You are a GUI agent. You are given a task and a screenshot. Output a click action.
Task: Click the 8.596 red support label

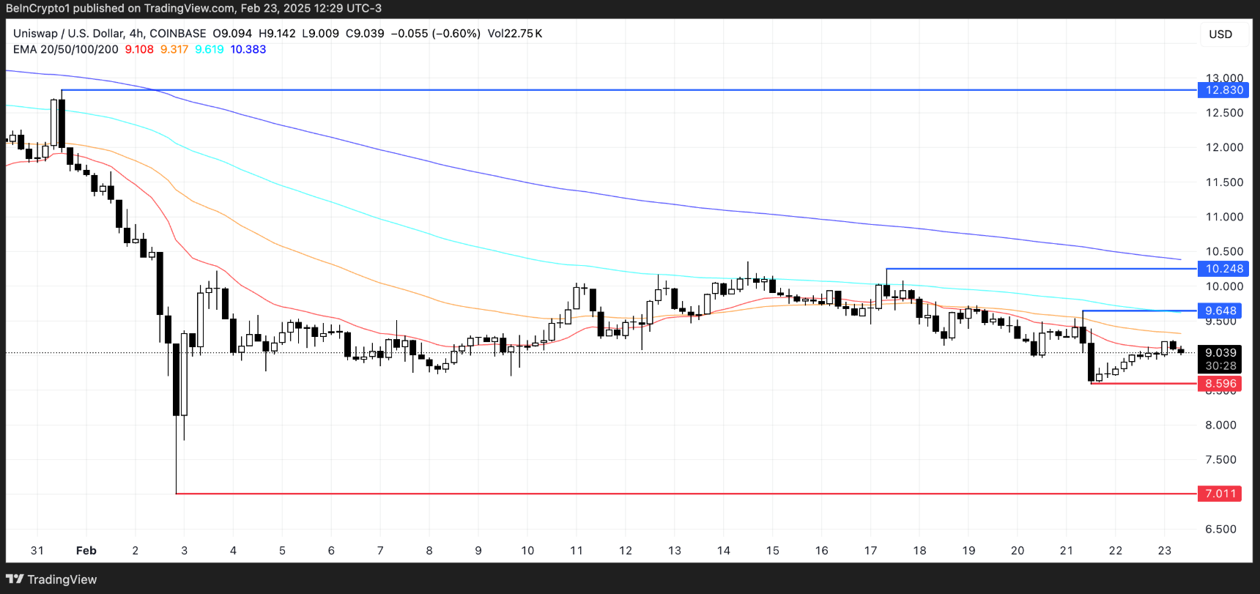point(1220,384)
